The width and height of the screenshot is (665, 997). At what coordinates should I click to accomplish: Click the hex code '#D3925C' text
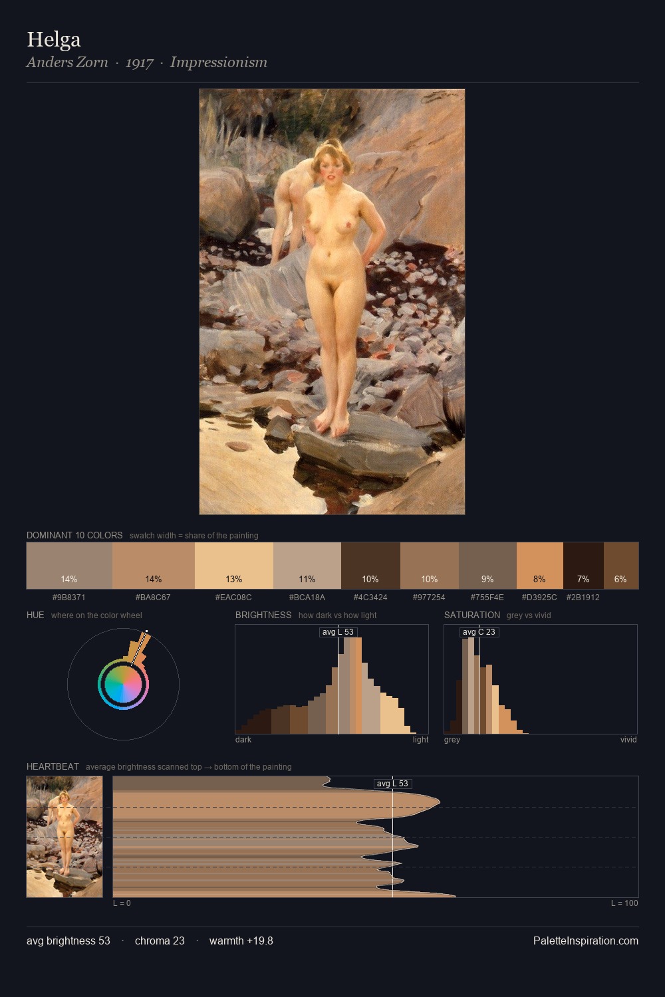(x=539, y=597)
